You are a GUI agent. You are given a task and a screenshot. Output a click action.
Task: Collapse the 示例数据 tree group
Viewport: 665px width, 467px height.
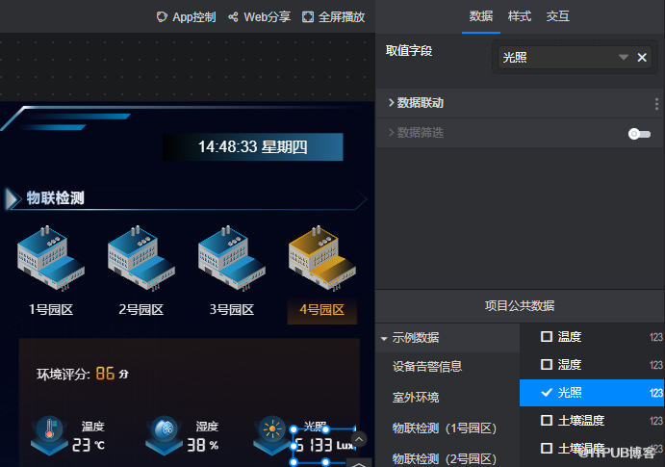[384, 339]
